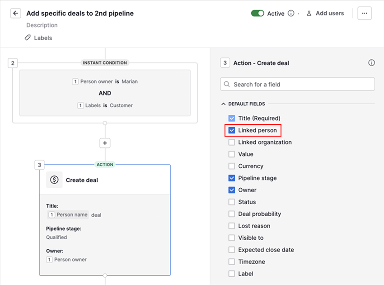The height and width of the screenshot is (285, 384).
Task: Click the Description text under title
Action: (x=42, y=25)
